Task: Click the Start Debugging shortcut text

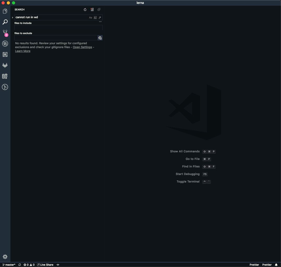Action: [188, 174]
